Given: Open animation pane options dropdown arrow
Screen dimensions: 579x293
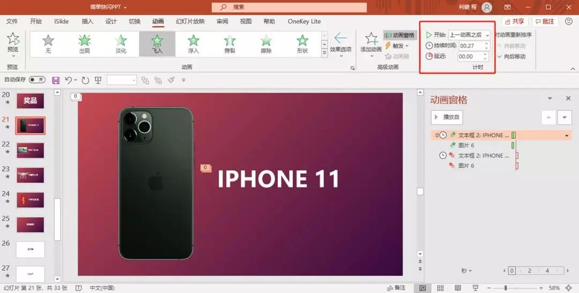Looking at the screenshot, I should pyautogui.click(x=550, y=99).
